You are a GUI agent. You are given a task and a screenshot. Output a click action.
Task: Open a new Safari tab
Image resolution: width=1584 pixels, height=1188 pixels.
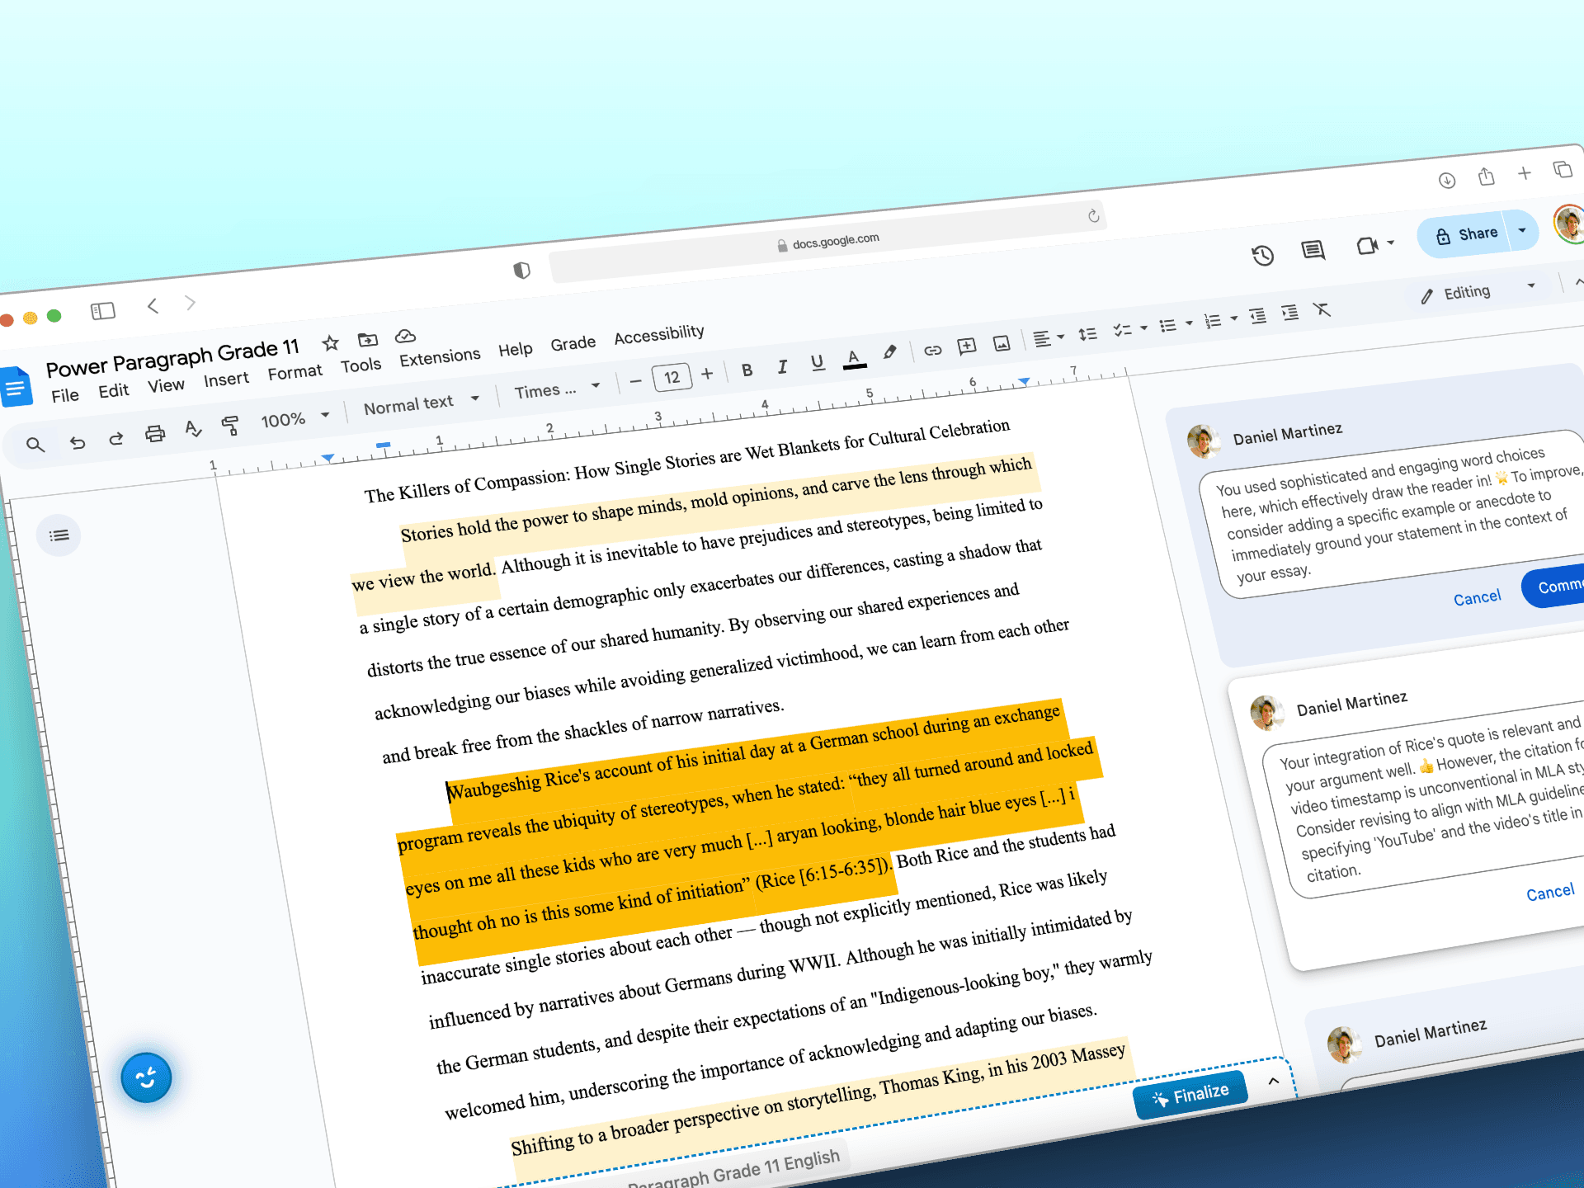click(1525, 173)
